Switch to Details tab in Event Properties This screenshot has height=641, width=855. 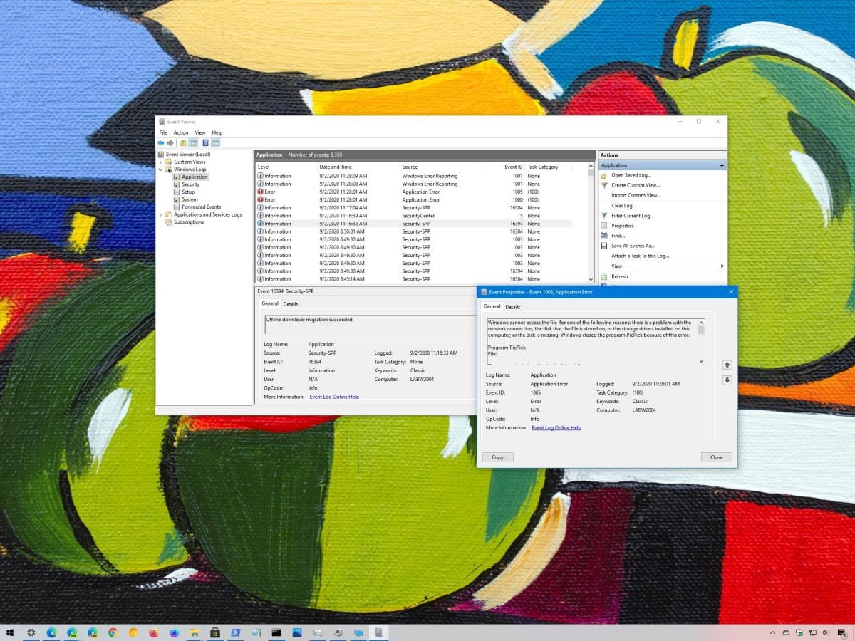513,307
